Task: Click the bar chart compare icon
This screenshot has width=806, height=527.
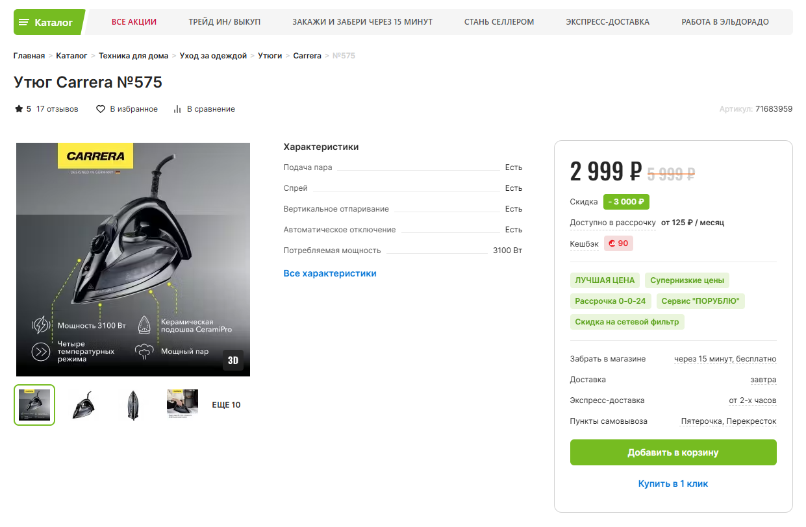Action: [x=177, y=109]
